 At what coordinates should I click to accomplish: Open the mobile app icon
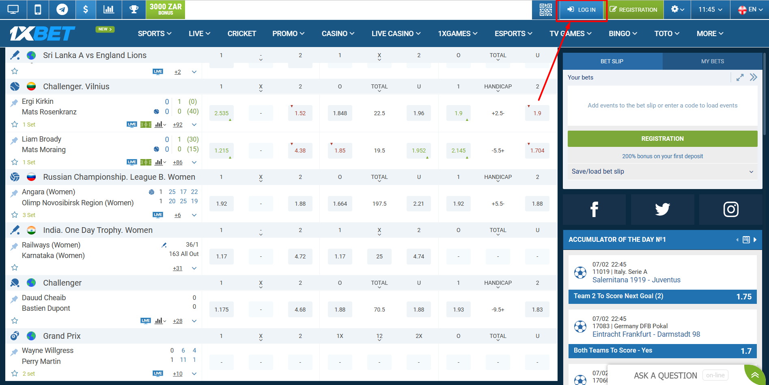click(38, 9)
